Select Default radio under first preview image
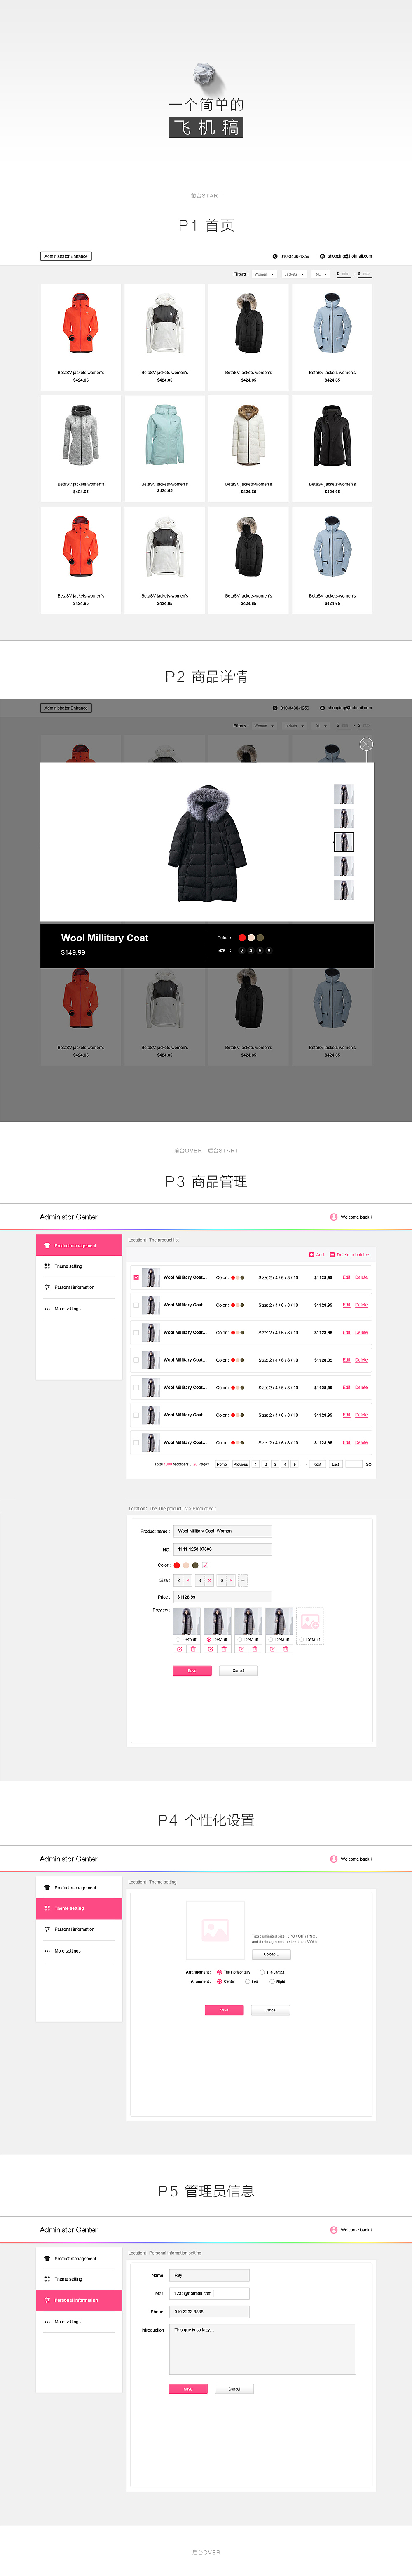This screenshot has width=412, height=2576. 178,1640
